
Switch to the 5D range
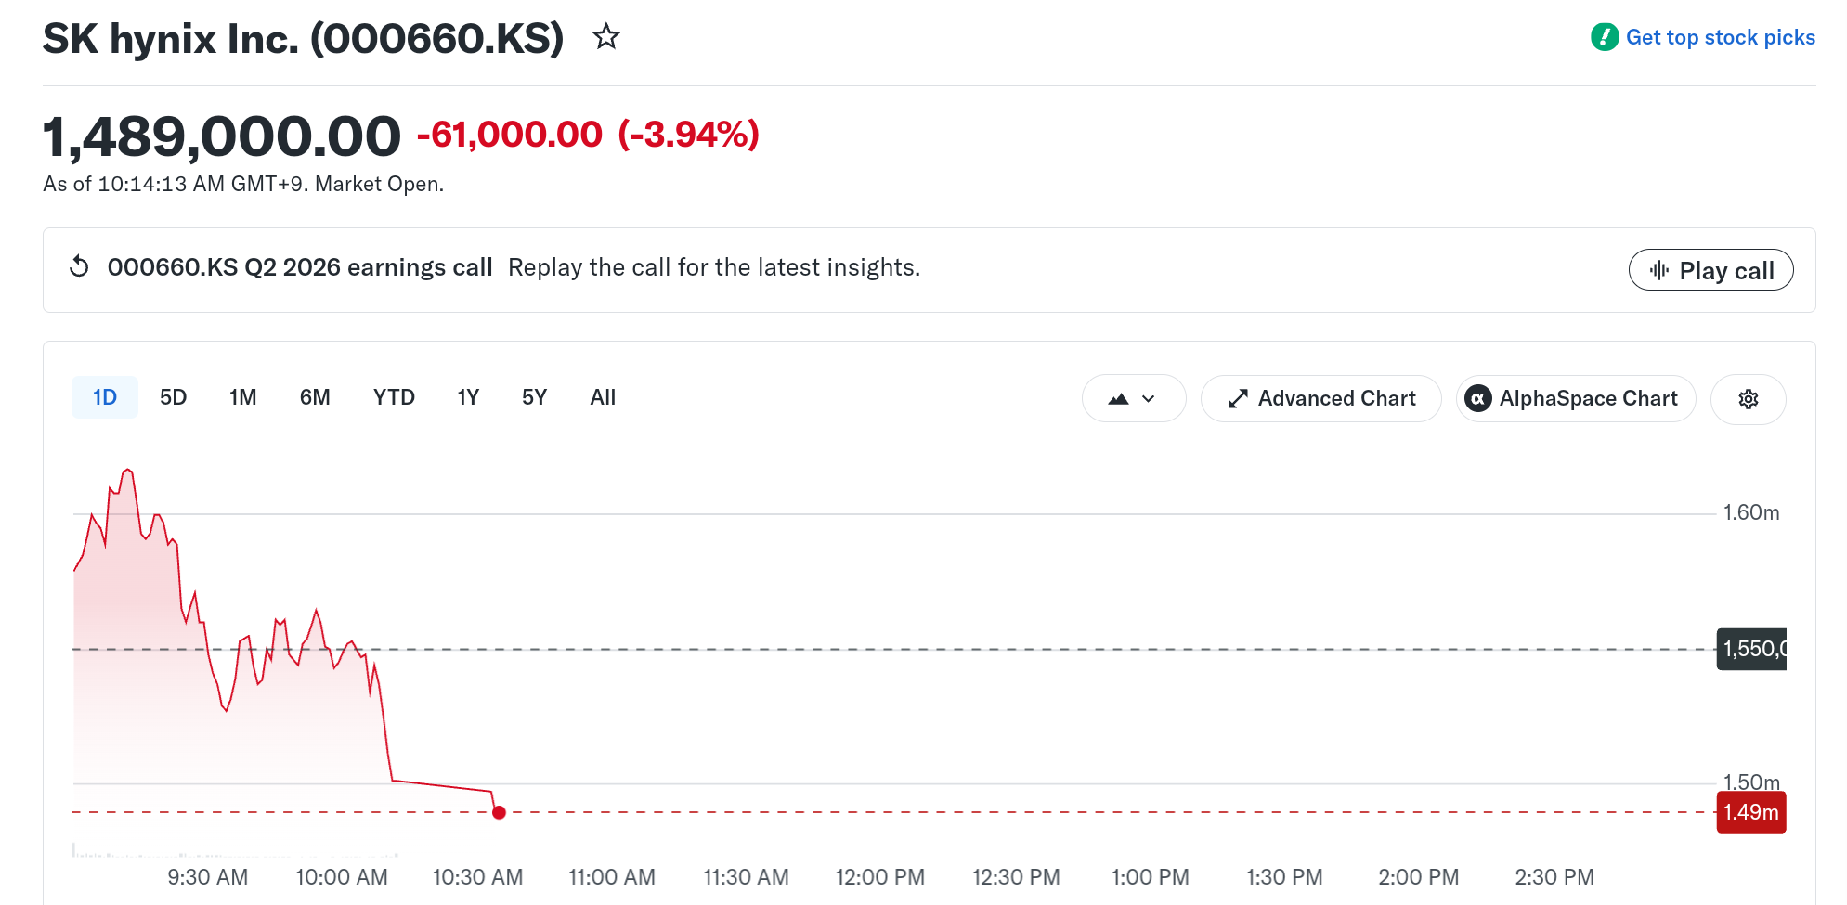pyautogui.click(x=174, y=397)
